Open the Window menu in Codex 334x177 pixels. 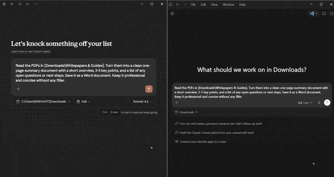pyautogui.click(x=228, y=4)
